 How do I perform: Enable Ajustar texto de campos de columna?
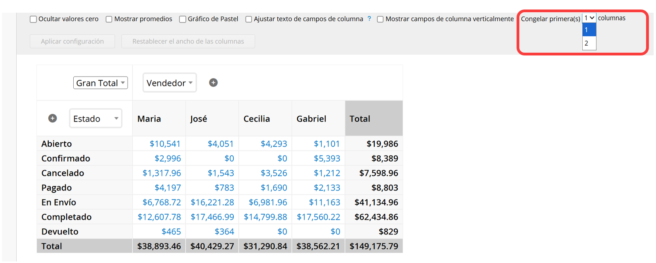pyautogui.click(x=249, y=19)
